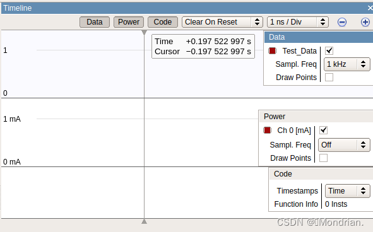Zoom in with the plus icon

pos(365,22)
